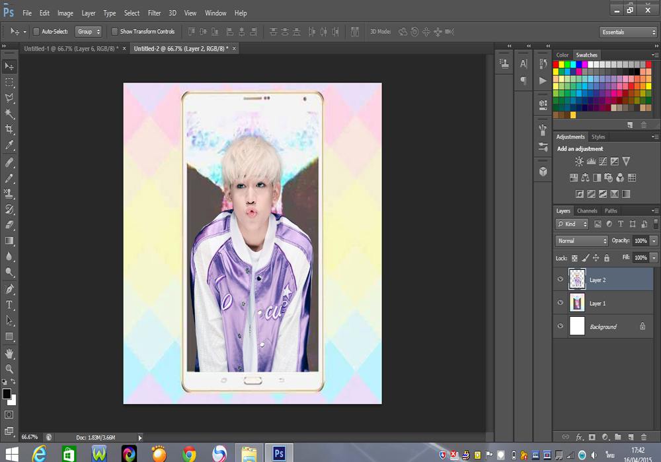661x462 pixels.
Task: Delete layer using trash icon
Action: [x=643, y=437]
